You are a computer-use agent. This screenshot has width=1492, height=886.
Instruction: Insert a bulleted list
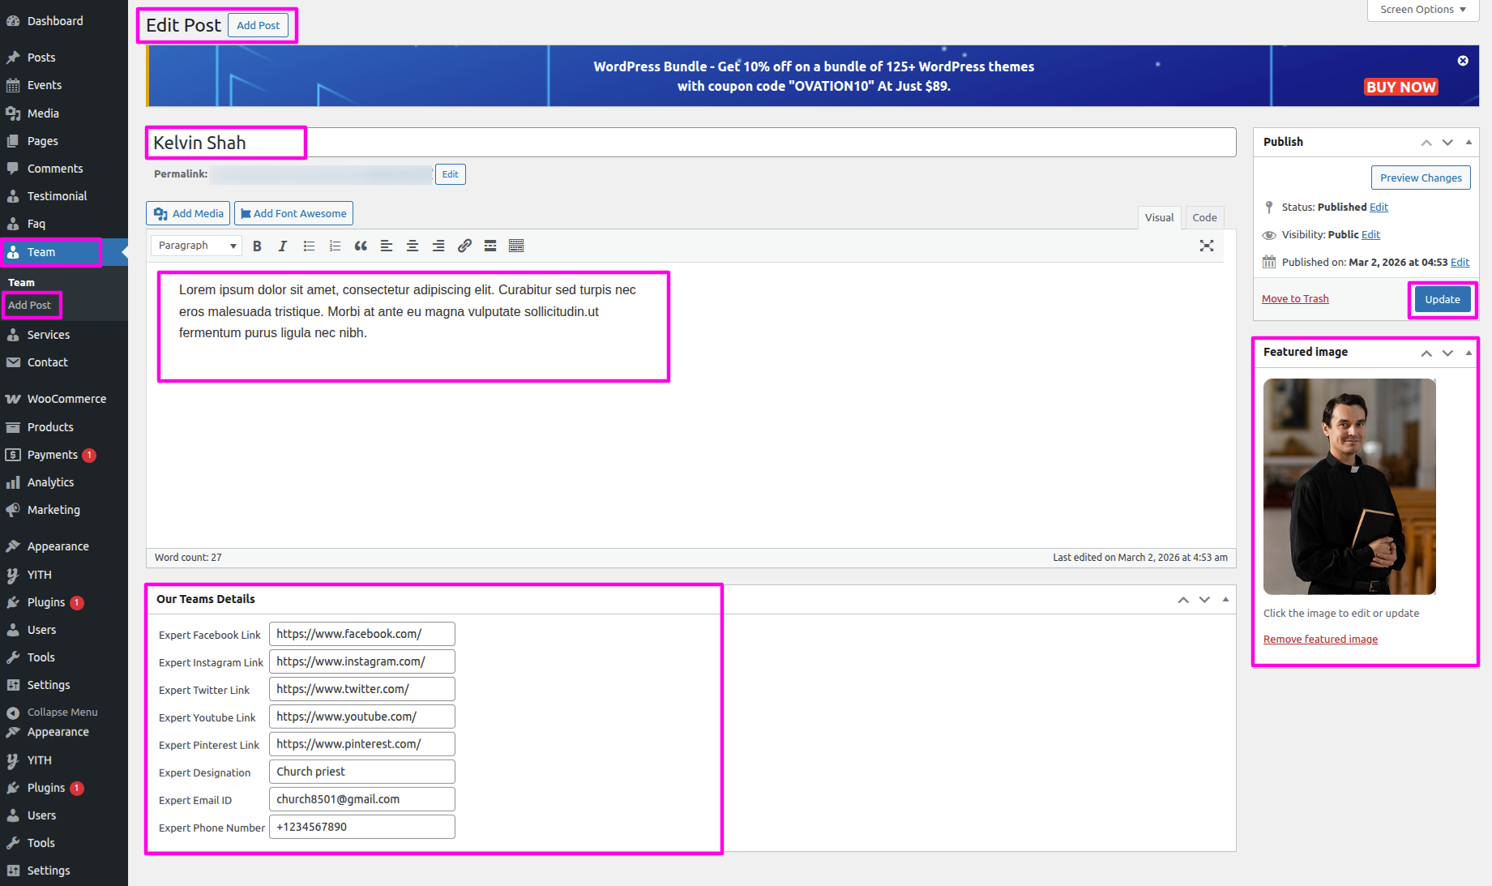click(x=309, y=246)
